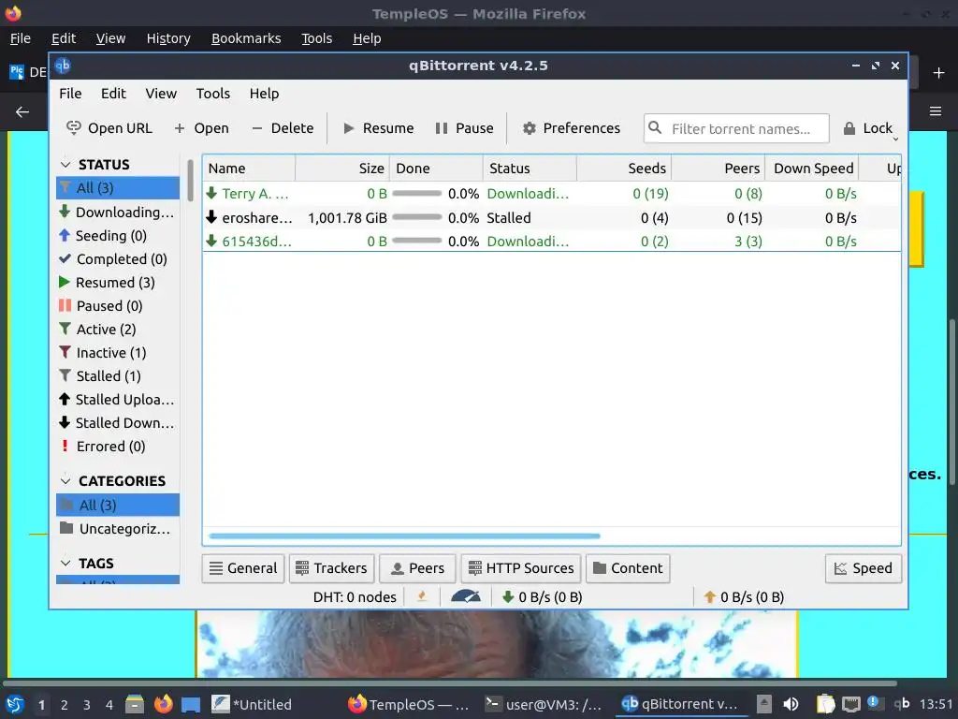Screen dimensions: 958x719
Task: Open qBittorrent File menu
Action: [x=70, y=94]
